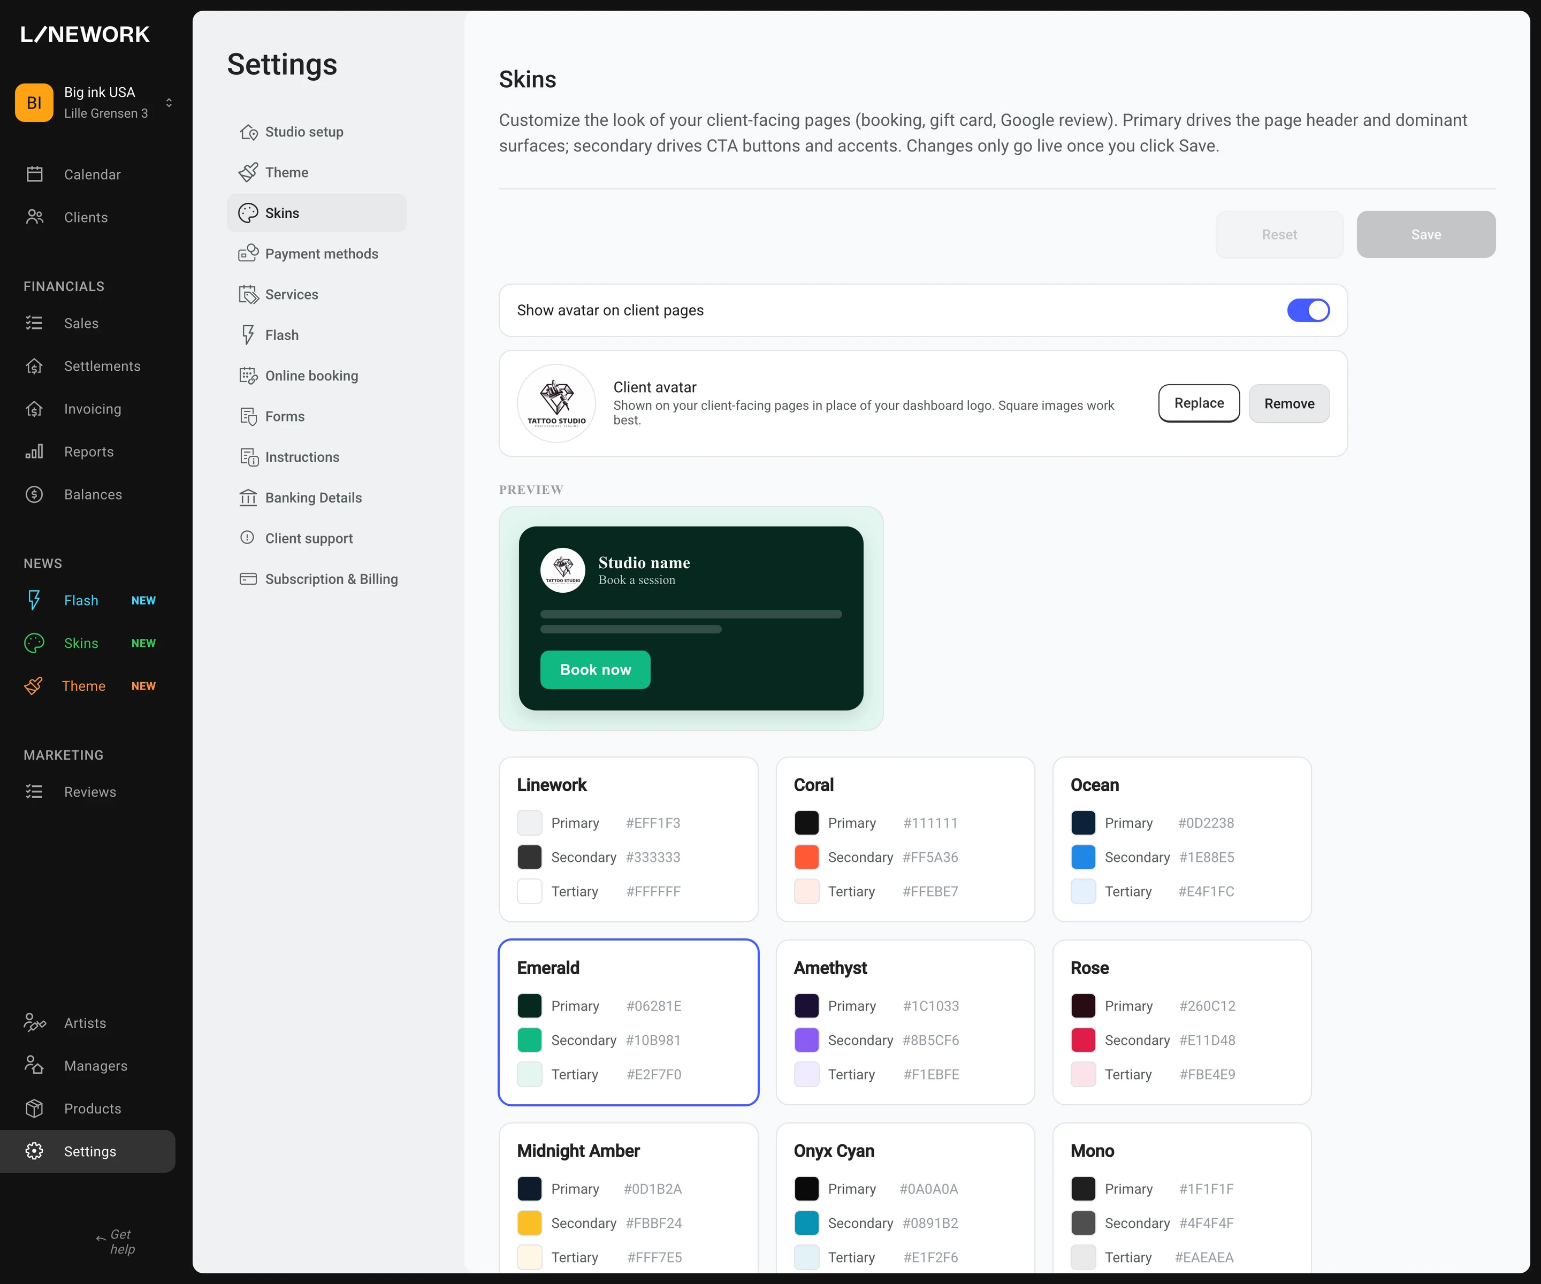Open Flash in the settings menu
This screenshot has height=1284, width=1541.
(316, 335)
